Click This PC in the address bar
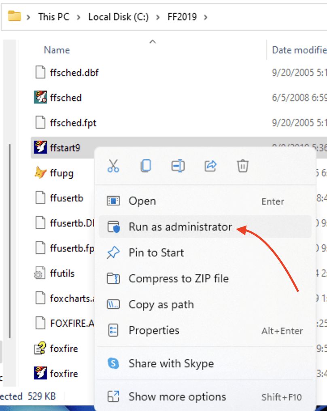The height and width of the screenshot is (411, 327). click(54, 17)
